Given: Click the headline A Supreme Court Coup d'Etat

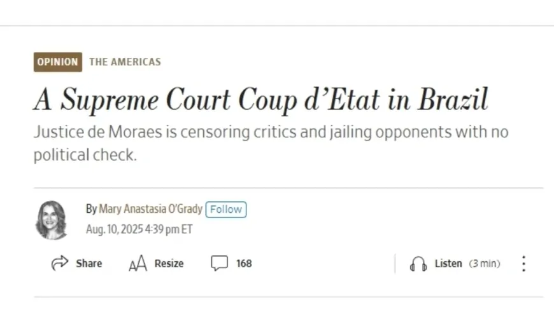Looking at the screenshot, I should click(x=260, y=99).
